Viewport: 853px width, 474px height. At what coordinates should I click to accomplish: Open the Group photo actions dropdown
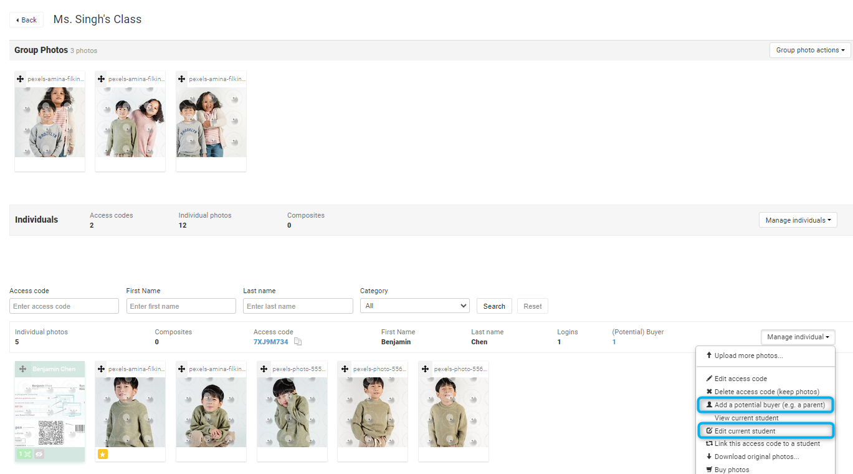[810, 50]
